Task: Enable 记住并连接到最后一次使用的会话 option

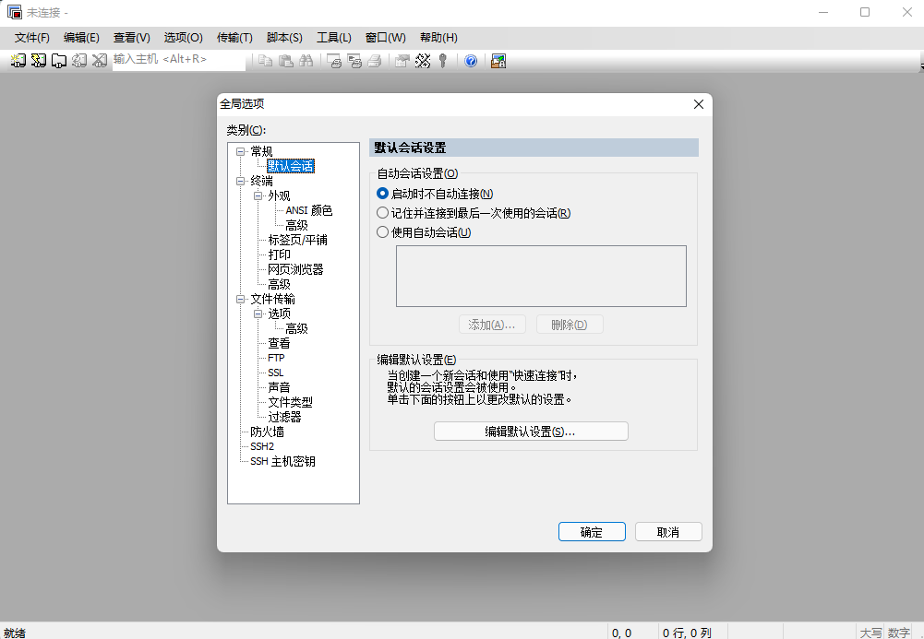Action: click(x=381, y=212)
